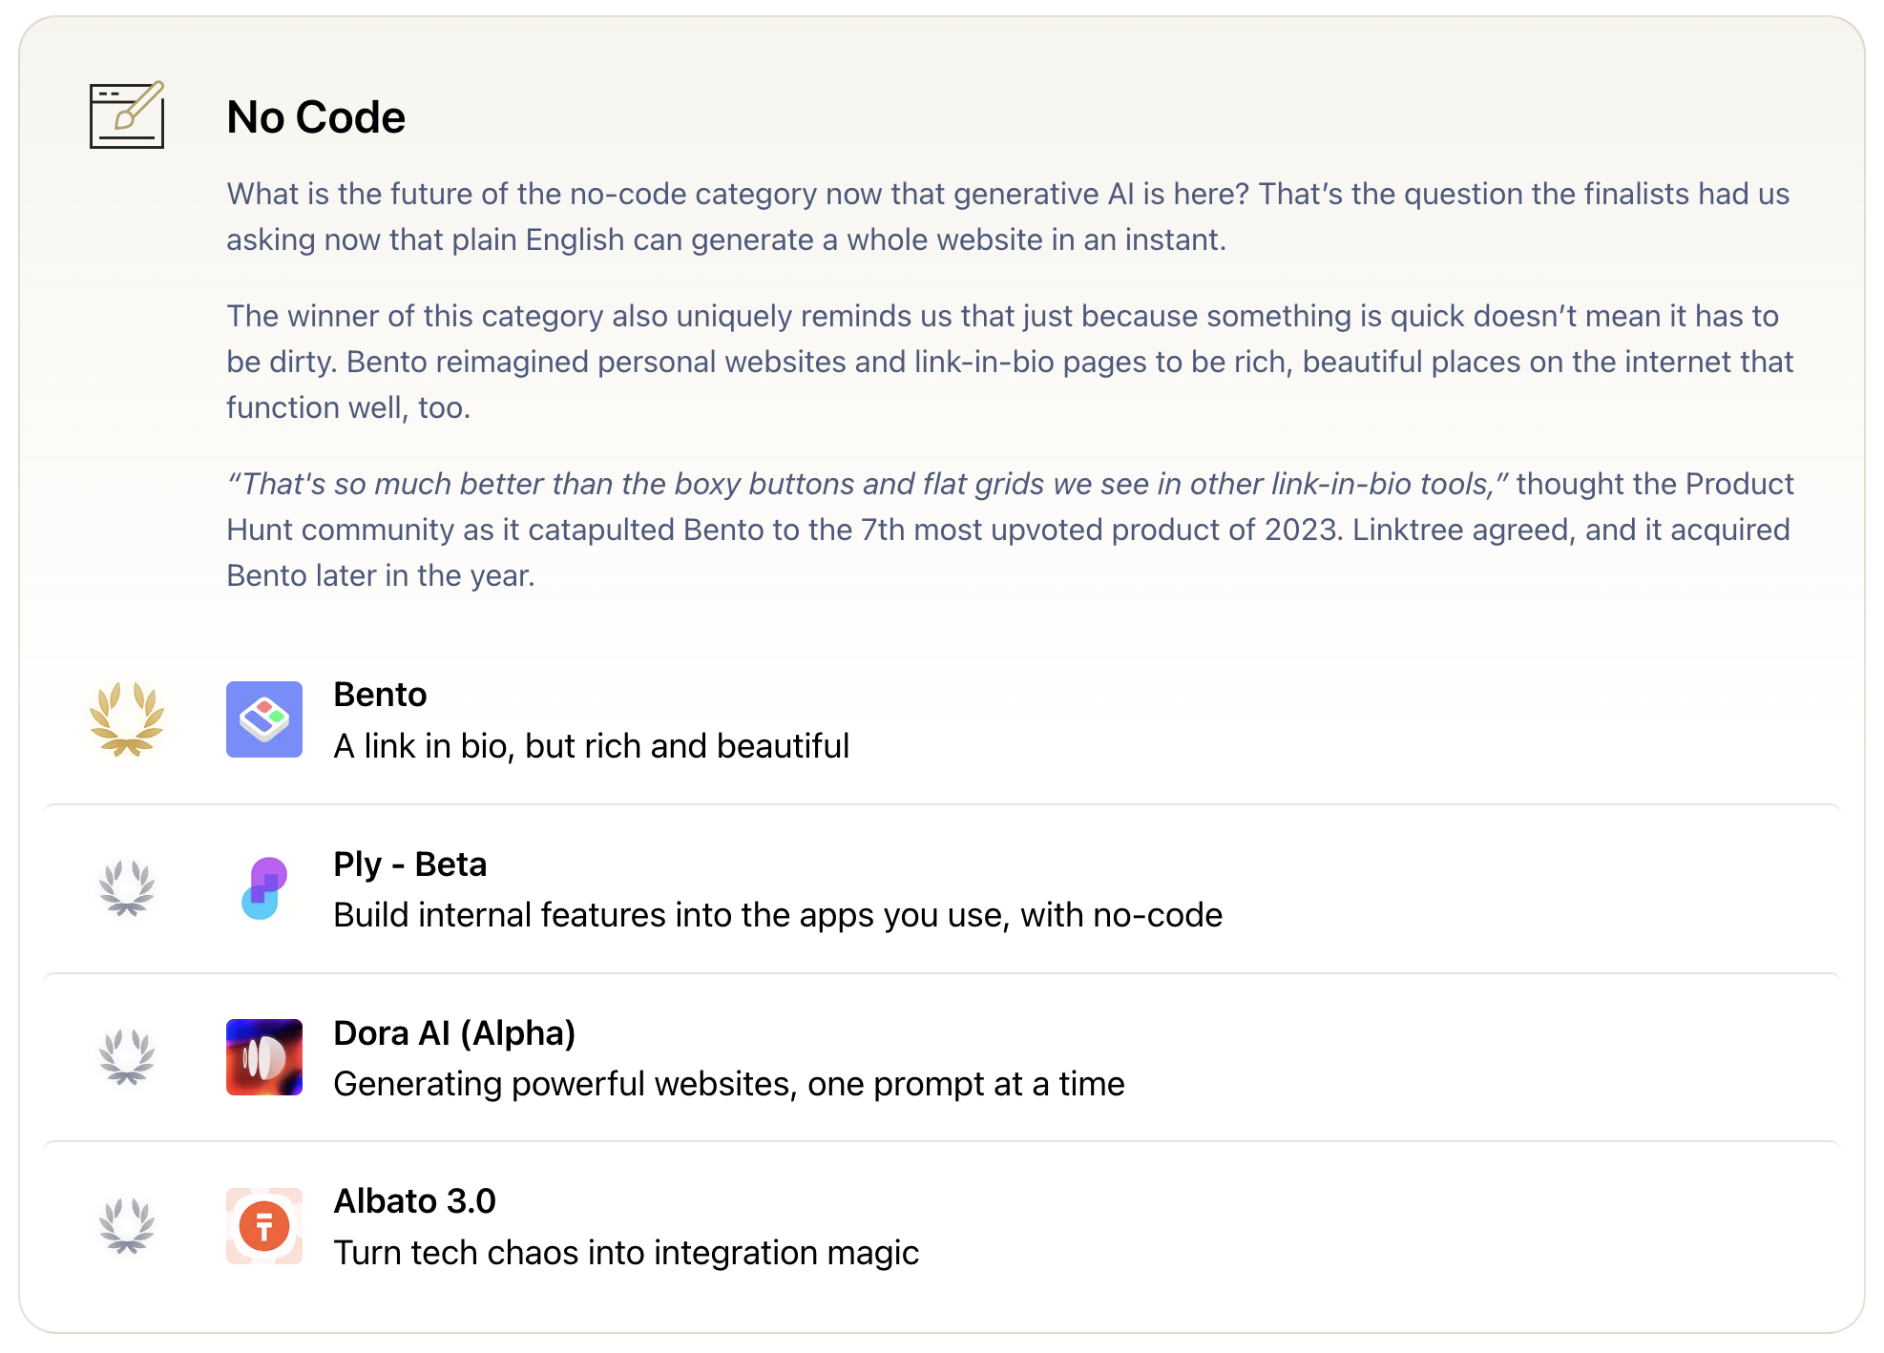Click tagline "Turn tech chaos into integration magic"
This screenshot has height=1353, width=1884.
626,1253
